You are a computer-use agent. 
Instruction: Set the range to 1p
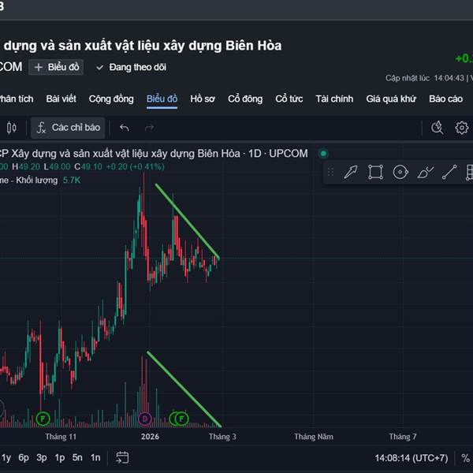(x=60, y=458)
